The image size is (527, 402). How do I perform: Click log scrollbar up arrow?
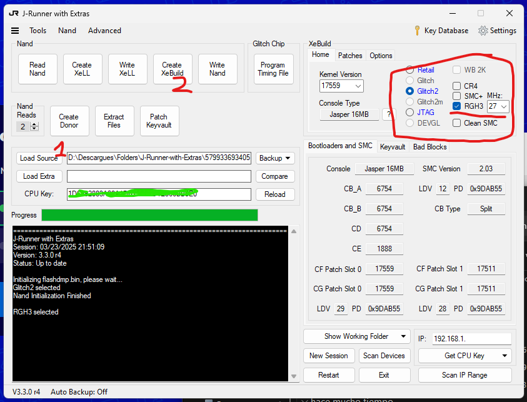pos(294,231)
